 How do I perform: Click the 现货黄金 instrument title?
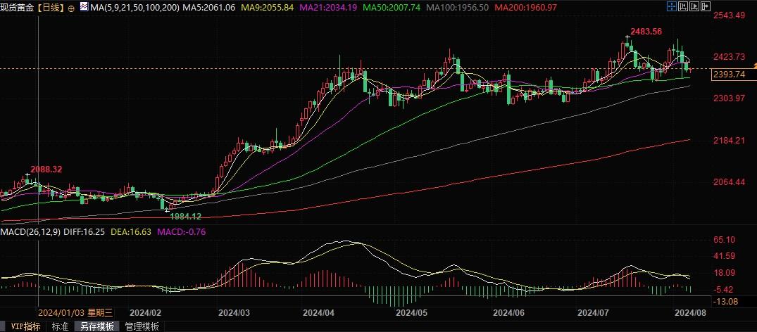[x=18, y=8]
